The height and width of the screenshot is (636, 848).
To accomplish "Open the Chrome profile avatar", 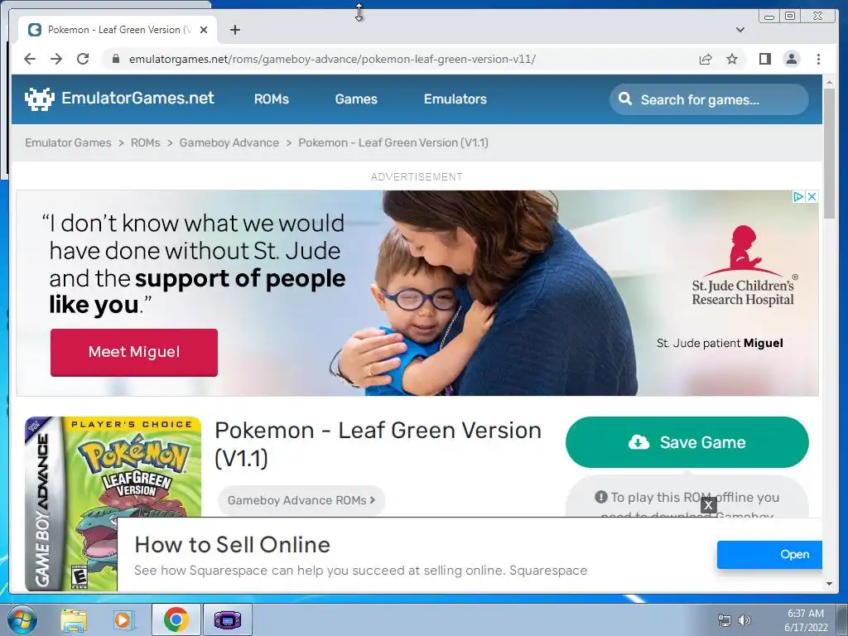I will (x=791, y=59).
